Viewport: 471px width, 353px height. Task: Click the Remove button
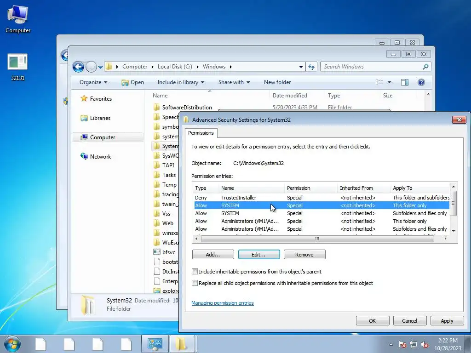point(304,255)
